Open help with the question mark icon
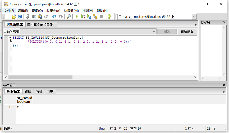The width and height of the screenshot is (229, 133). (x=109, y=17)
